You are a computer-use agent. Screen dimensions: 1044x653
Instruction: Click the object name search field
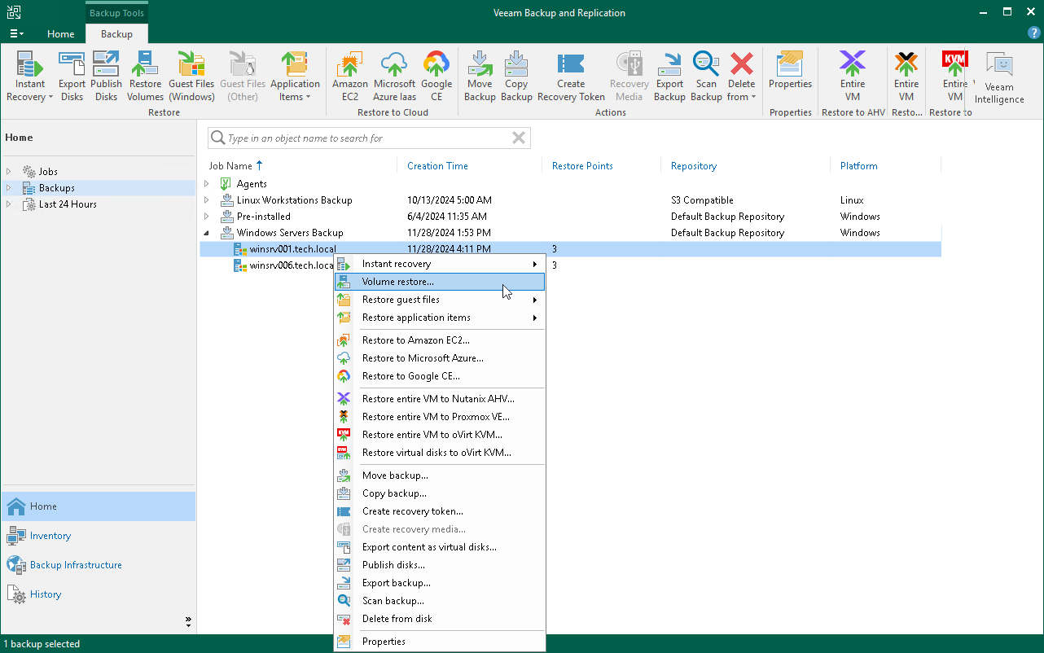pos(366,138)
